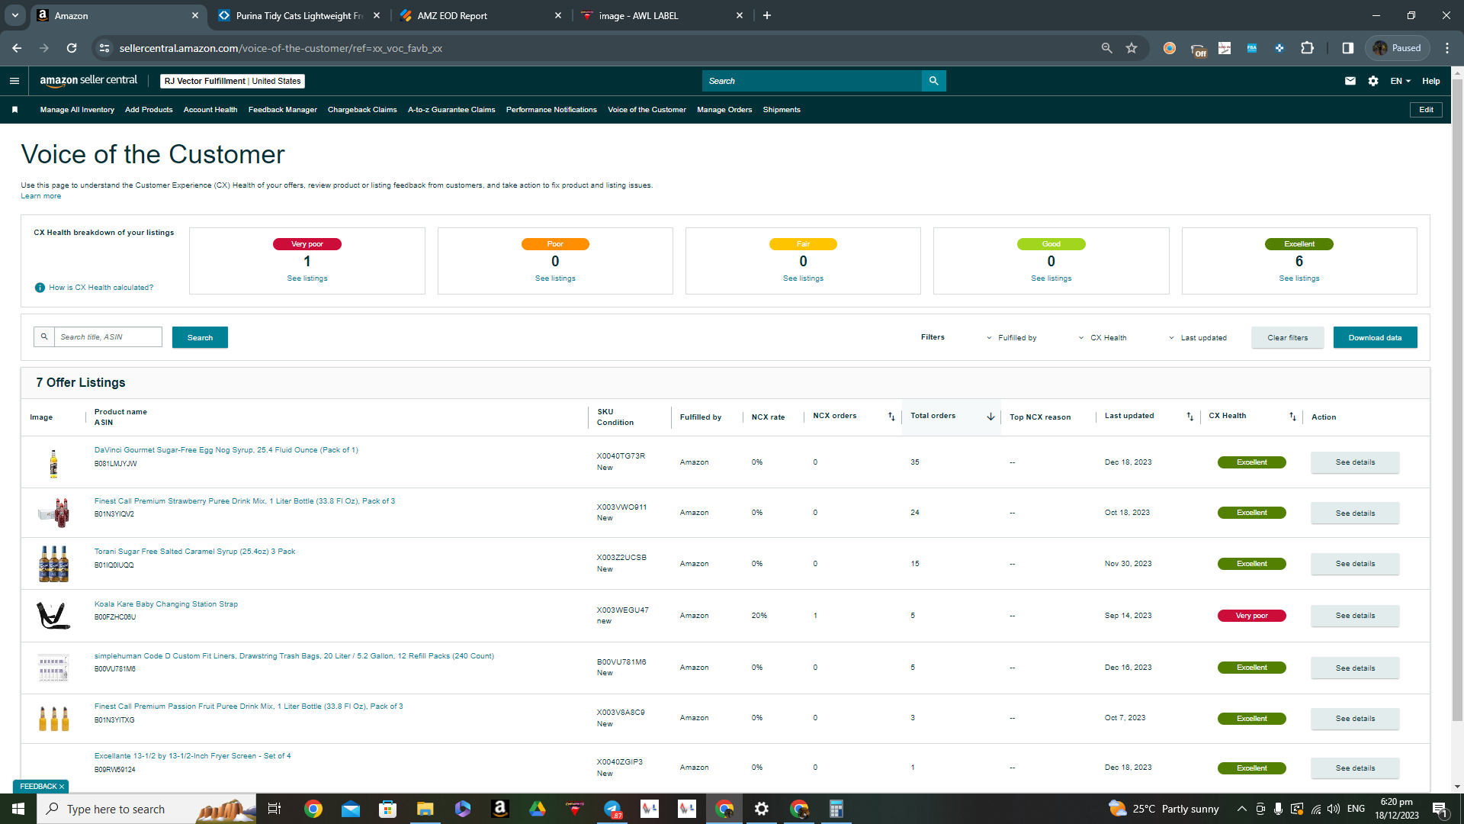
Task: Toggle sorting on the NCX orders column
Action: (x=891, y=417)
